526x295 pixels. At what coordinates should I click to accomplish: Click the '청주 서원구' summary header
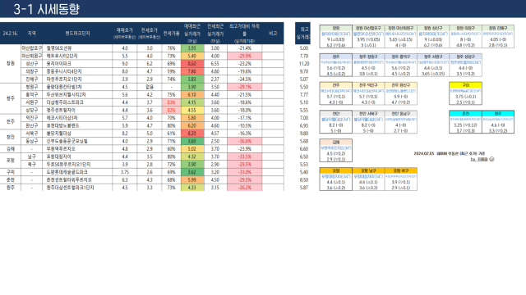coord(433,57)
